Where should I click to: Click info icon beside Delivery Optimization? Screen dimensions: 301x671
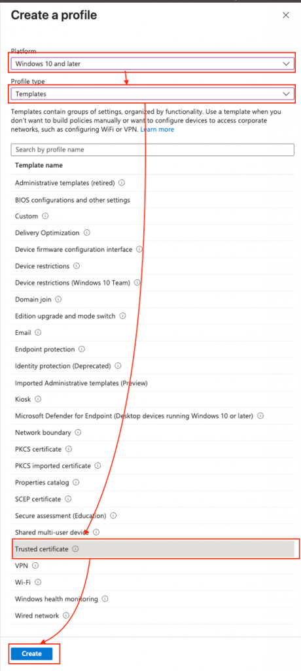point(87,233)
